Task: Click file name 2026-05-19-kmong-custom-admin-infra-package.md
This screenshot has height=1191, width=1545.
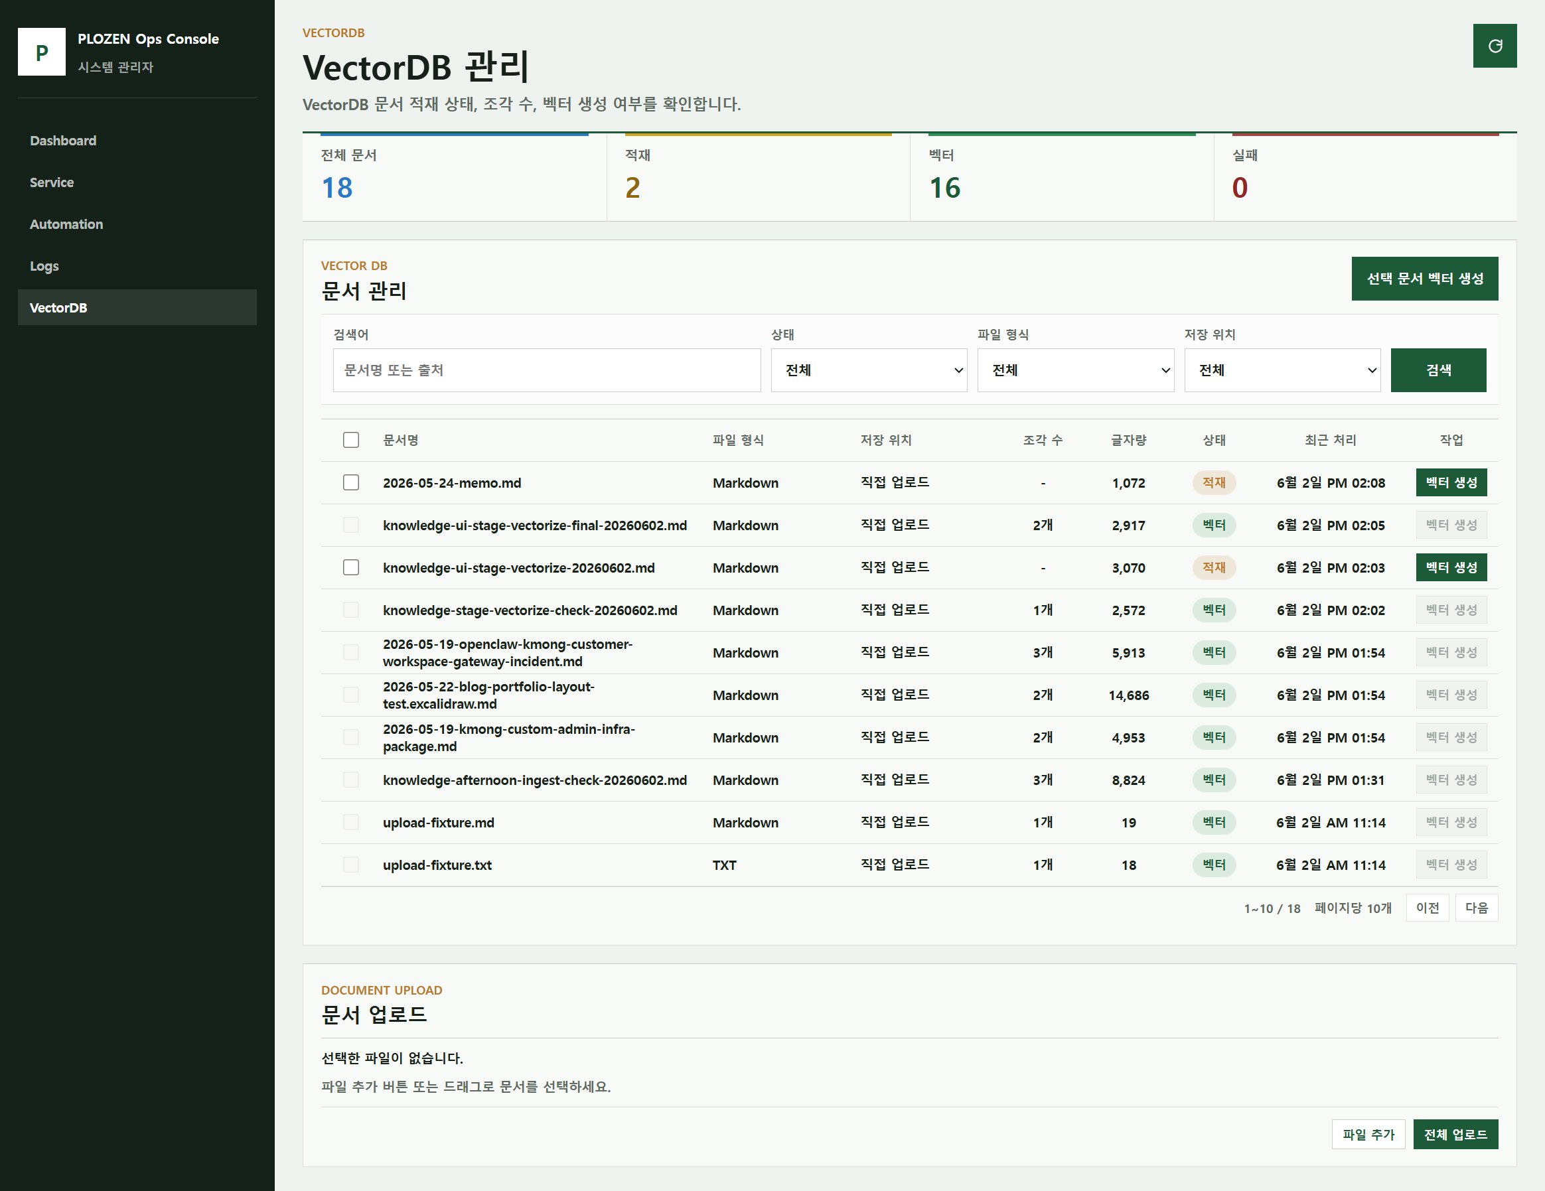Action: click(508, 738)
